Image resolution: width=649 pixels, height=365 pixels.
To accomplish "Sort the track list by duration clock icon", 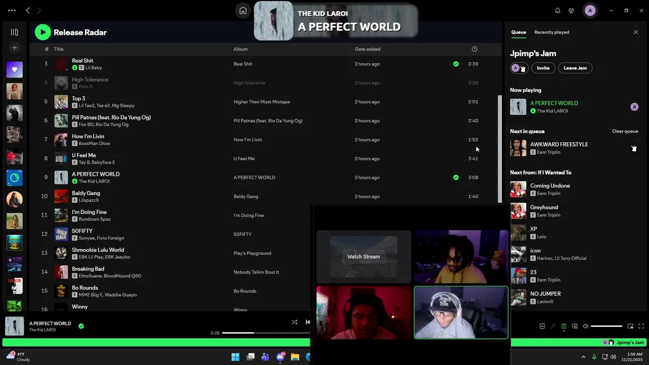I will point(475,49).
